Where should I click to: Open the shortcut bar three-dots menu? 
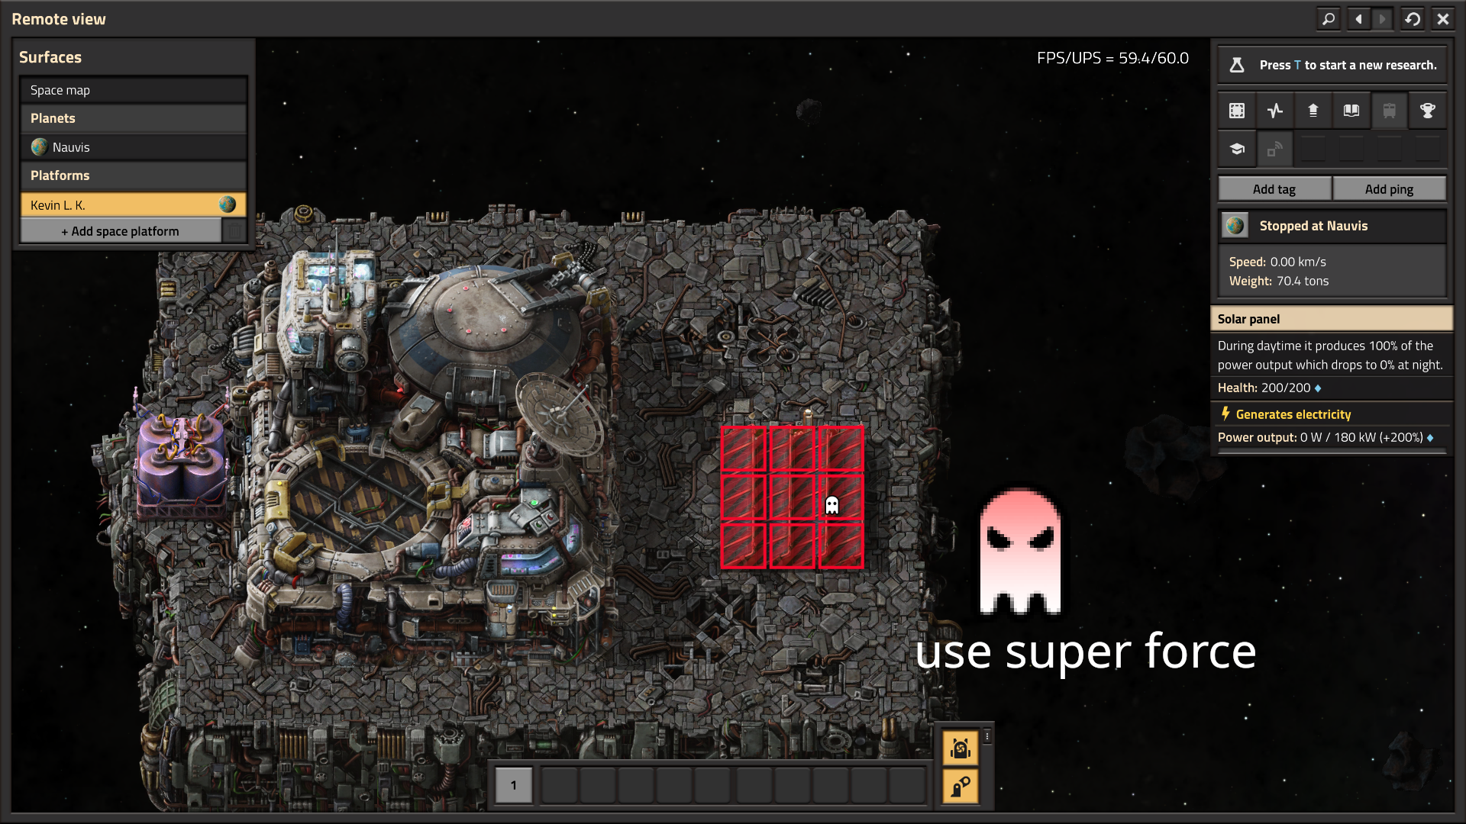[987, 736]
